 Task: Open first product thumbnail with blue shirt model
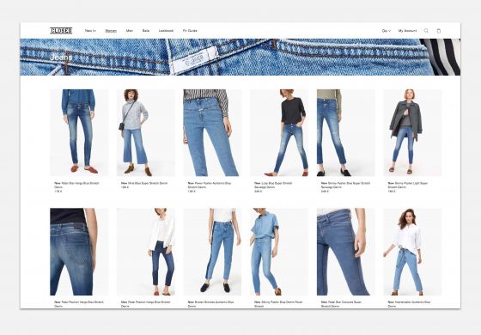coord(79,132)
